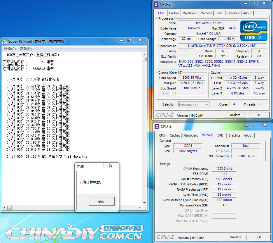Open SPD tab in bottom CPU-Z window

click(x=220, y=135)
